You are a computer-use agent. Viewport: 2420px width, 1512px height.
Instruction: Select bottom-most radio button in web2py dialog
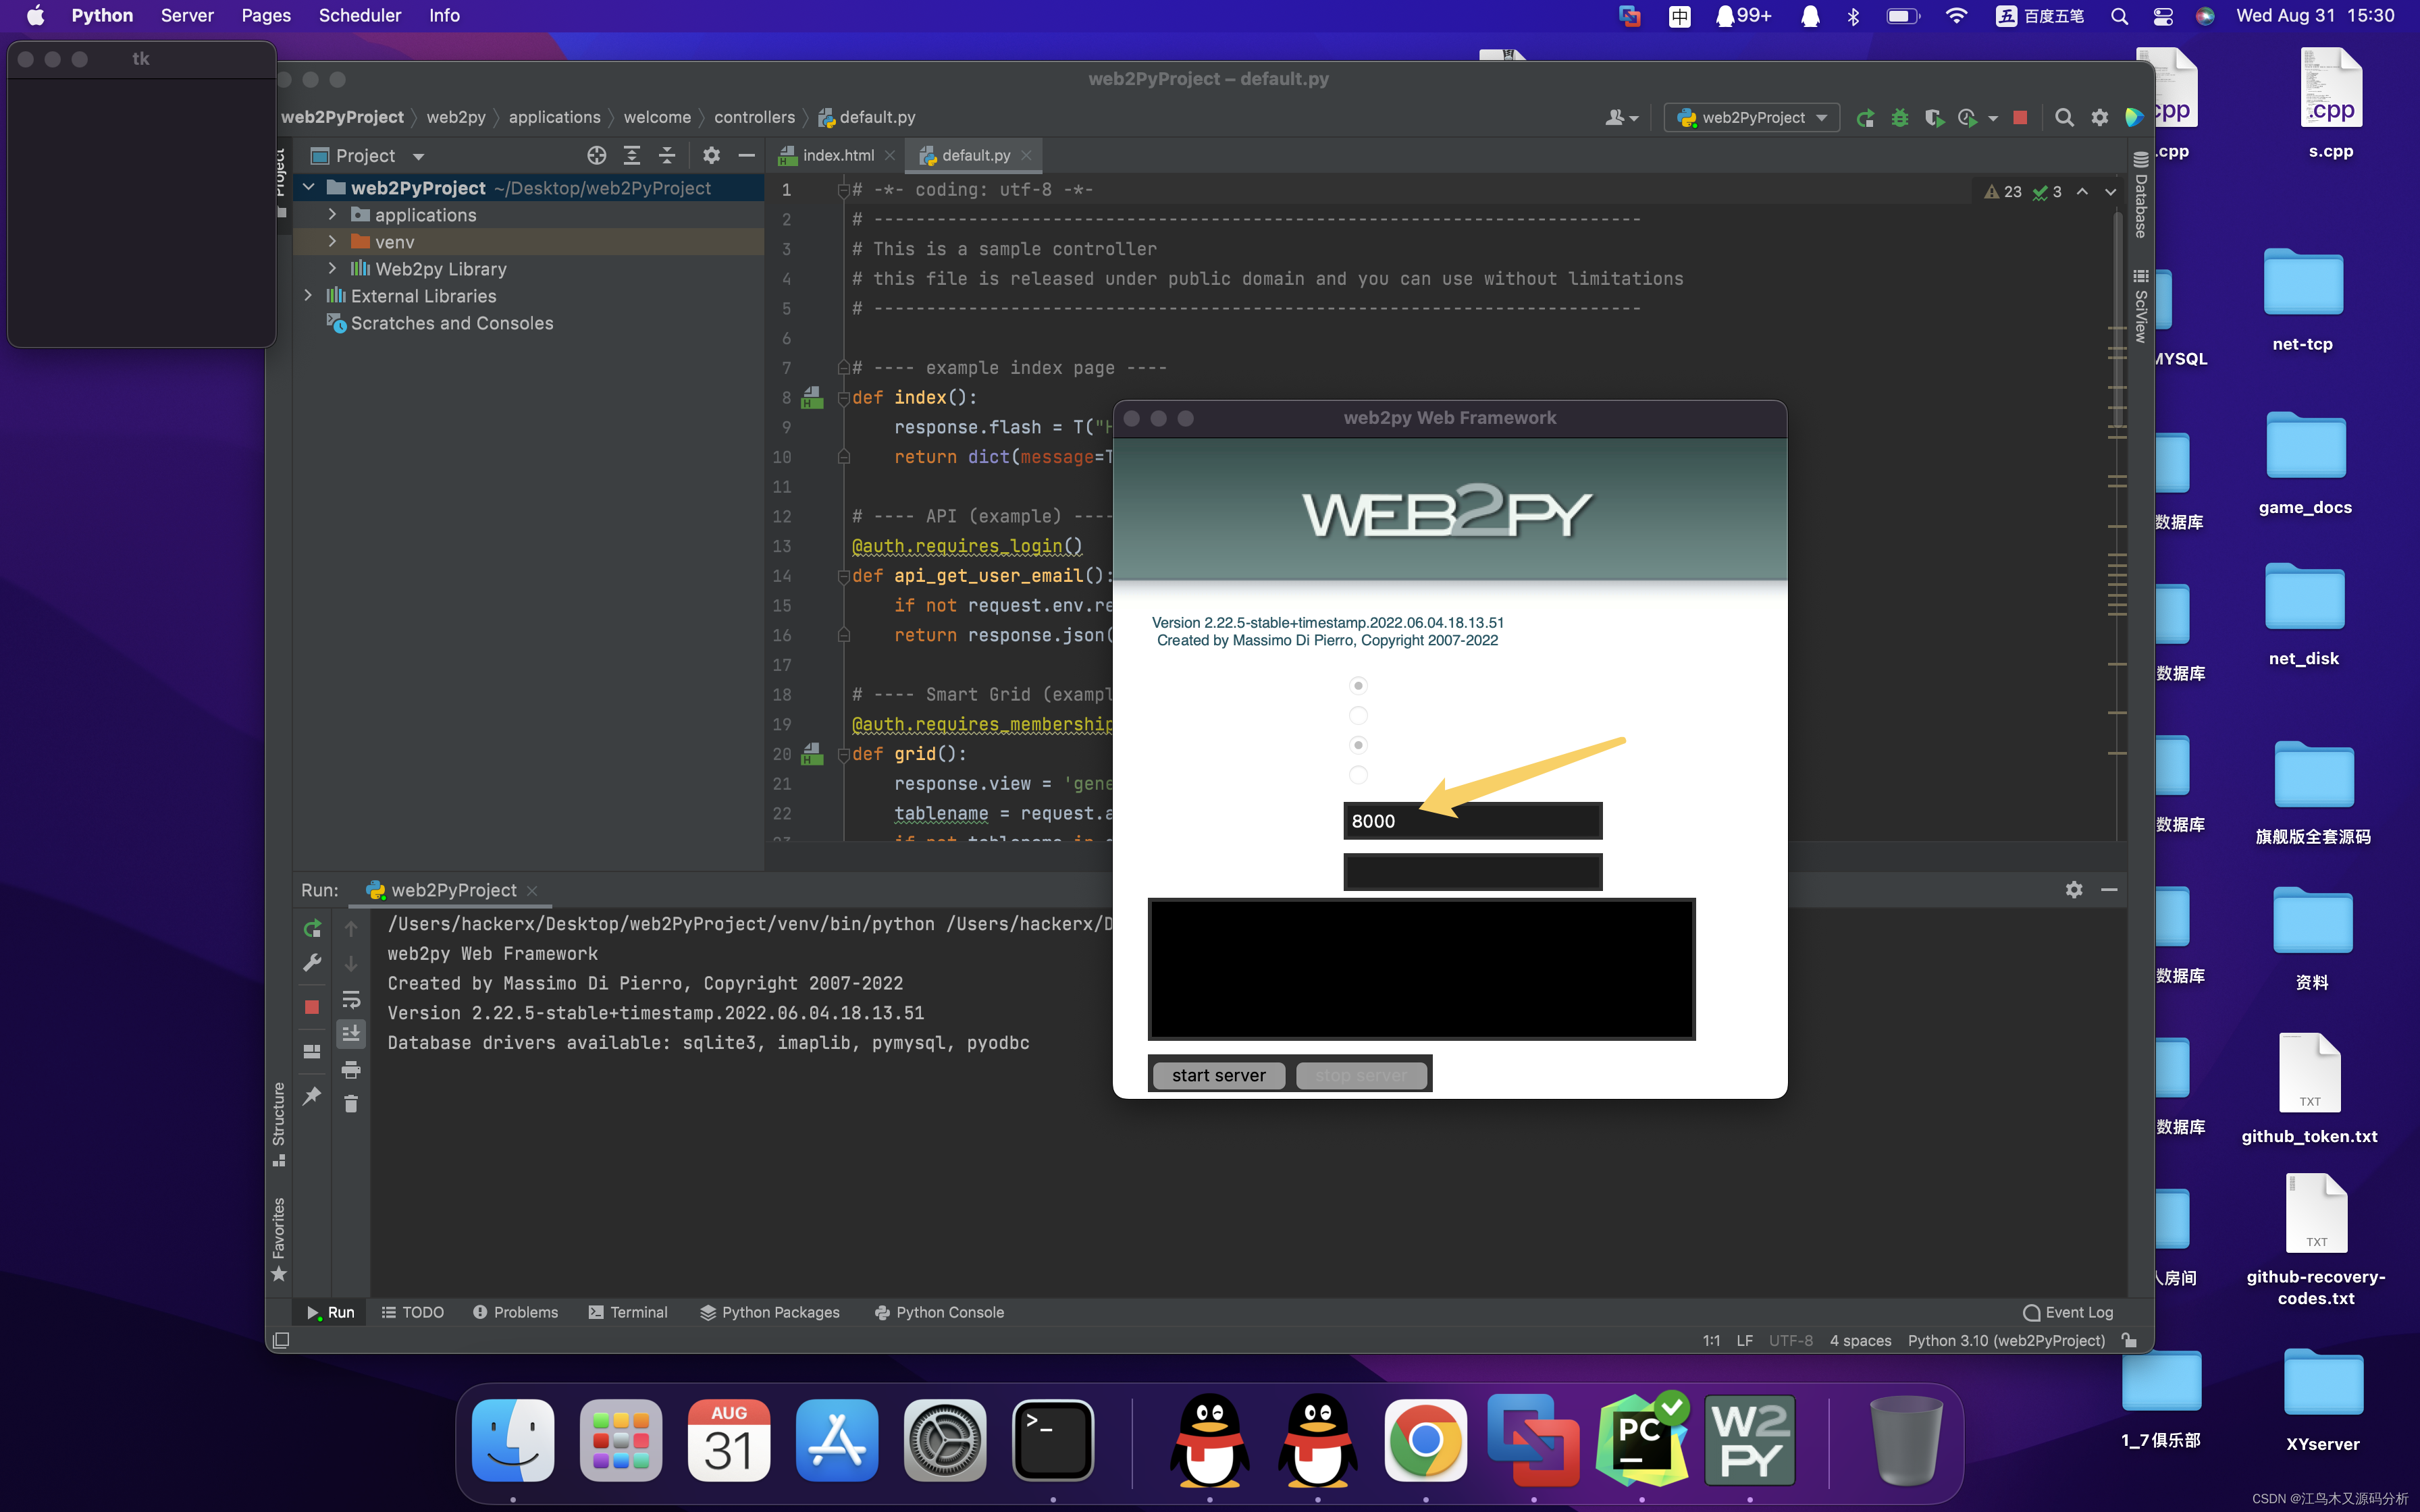click(1358, 774)
